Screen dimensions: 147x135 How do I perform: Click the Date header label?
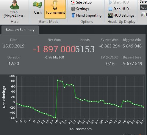(14, 40)
